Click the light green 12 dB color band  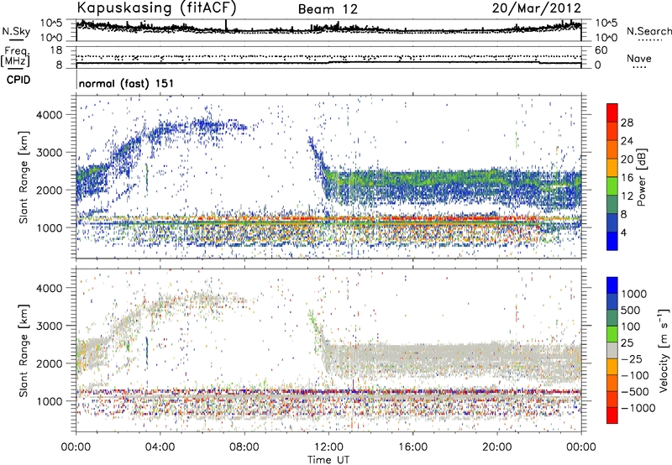pos(612,185)
